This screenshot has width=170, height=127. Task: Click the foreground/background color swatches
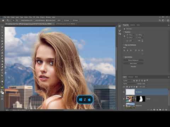(x=2, y=92)
